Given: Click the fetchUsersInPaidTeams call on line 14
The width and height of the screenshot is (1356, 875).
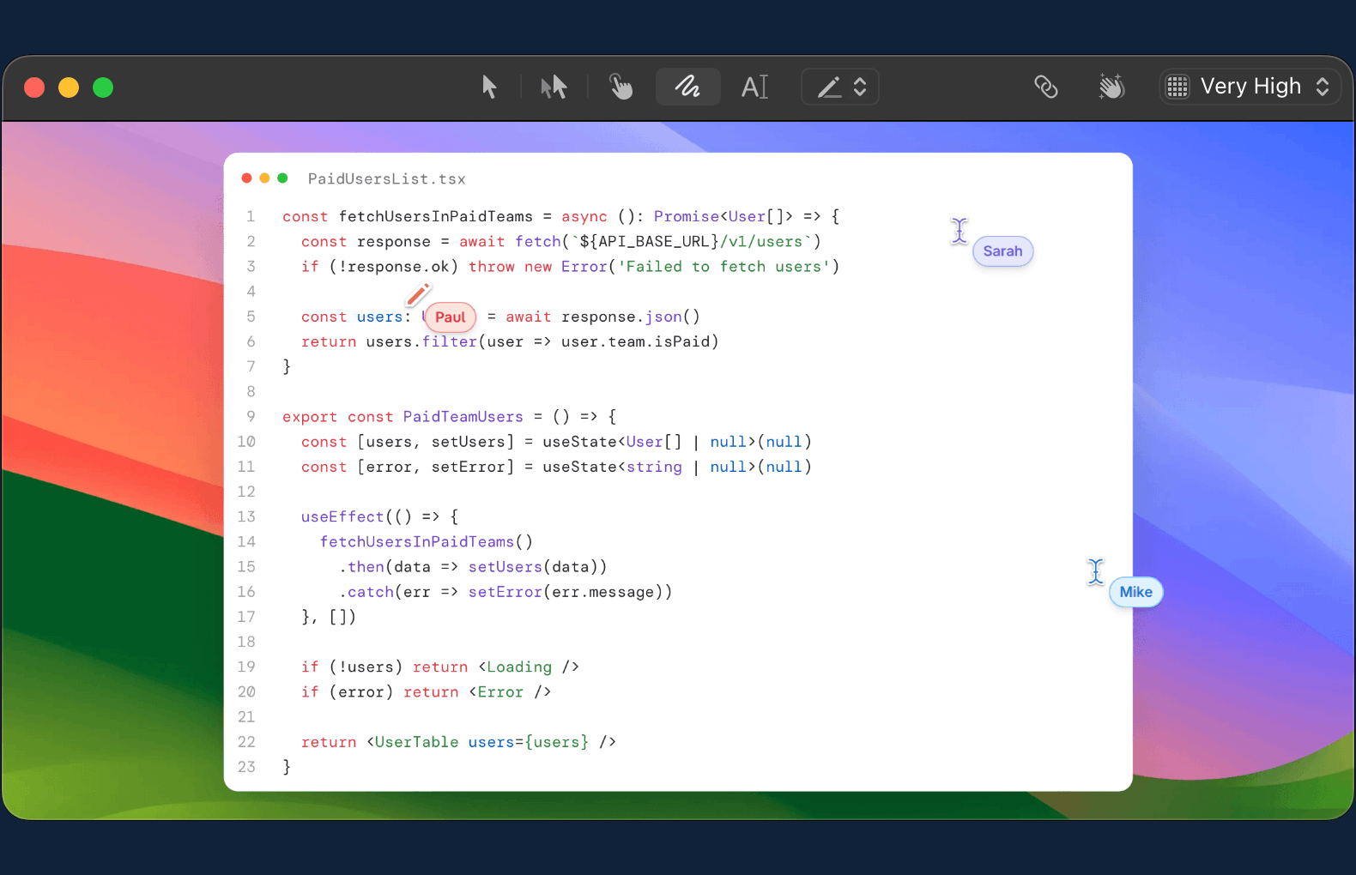Looking at the screenshot, I should (x=417, y=542).
